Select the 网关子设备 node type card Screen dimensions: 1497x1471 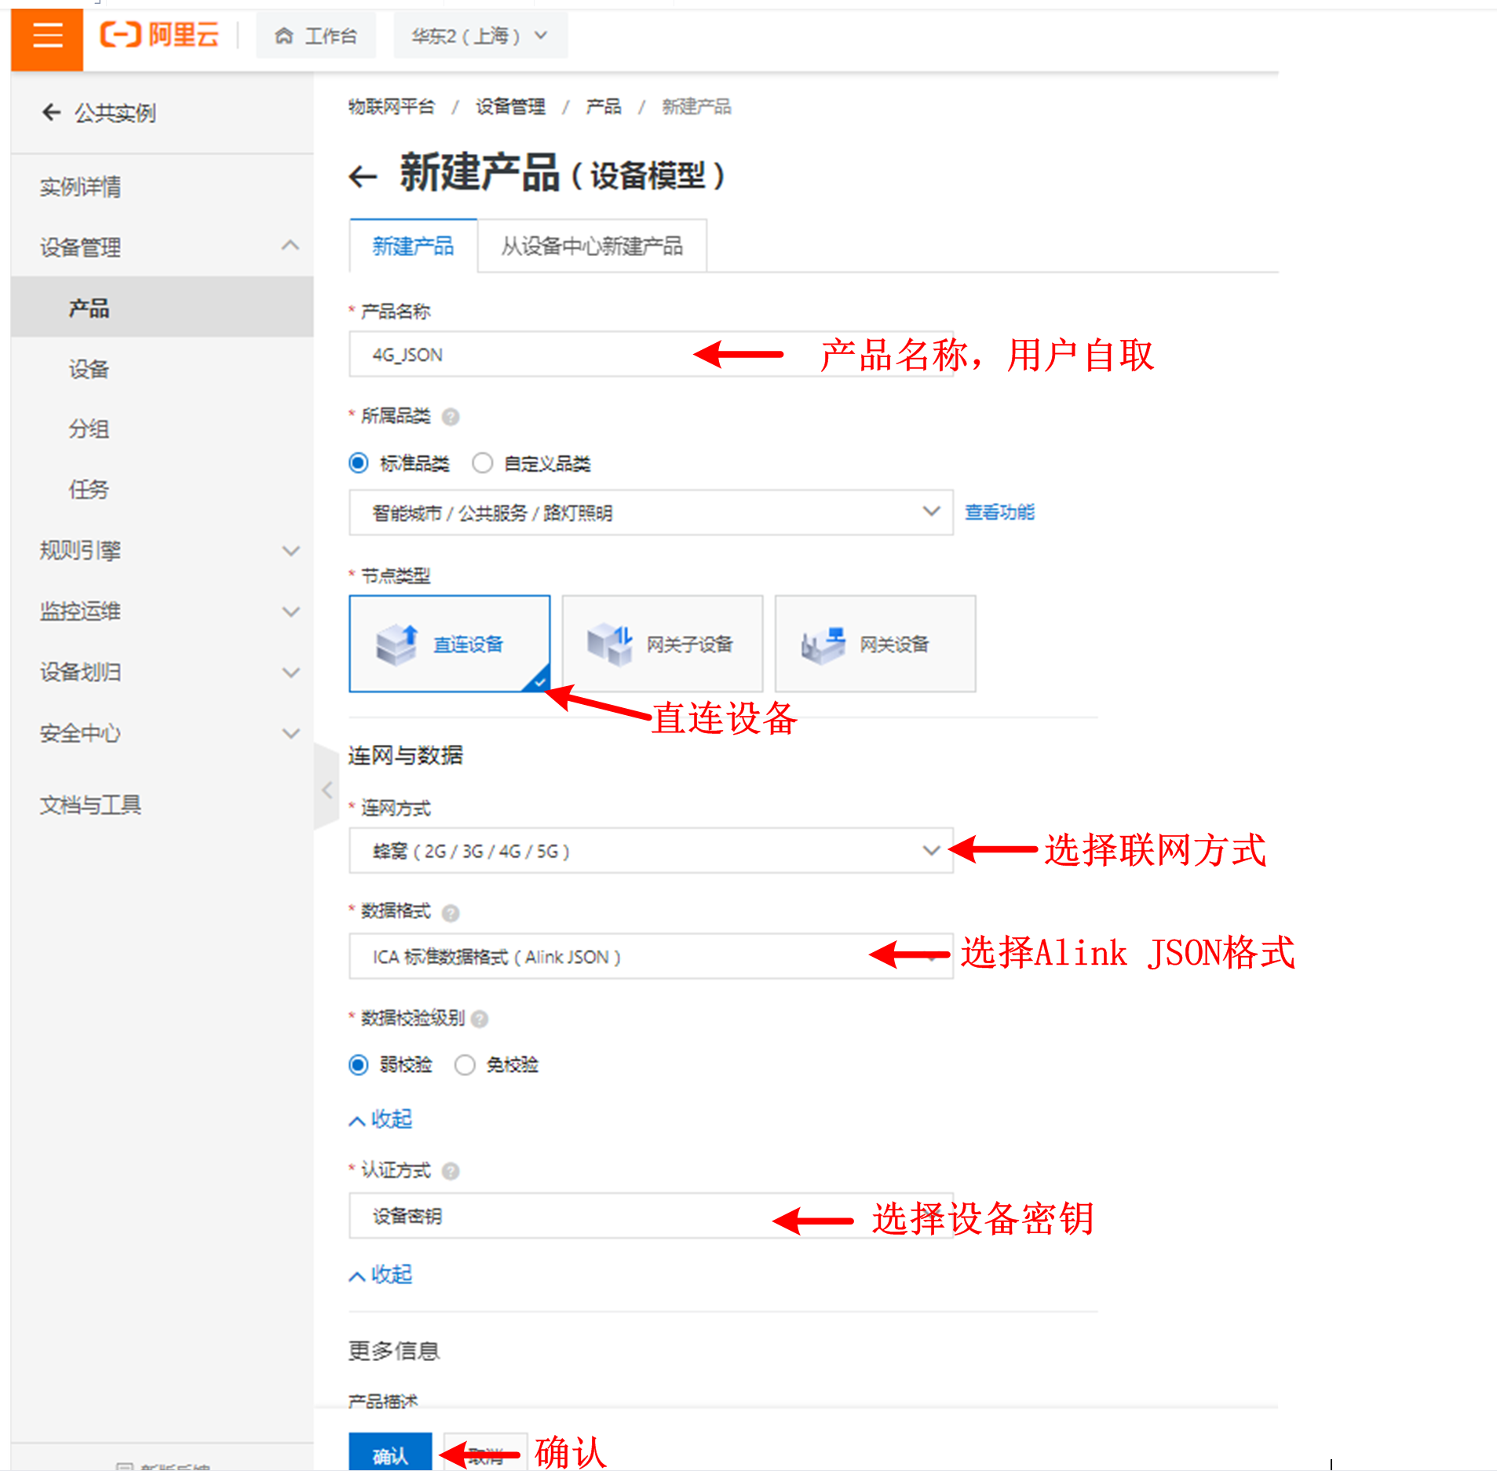[x=662, y=644]
